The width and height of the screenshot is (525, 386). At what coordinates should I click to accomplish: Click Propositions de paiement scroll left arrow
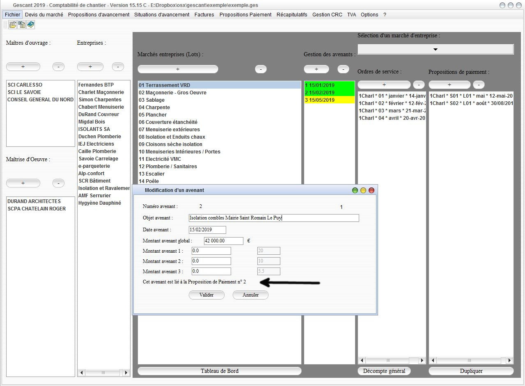(433, 361)
